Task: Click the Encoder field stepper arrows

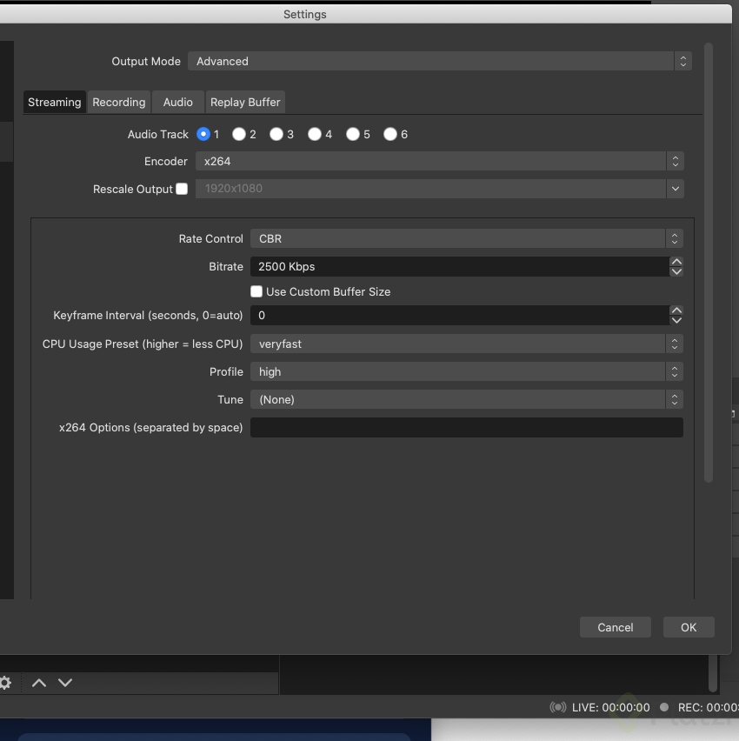Action: point(676,161)
